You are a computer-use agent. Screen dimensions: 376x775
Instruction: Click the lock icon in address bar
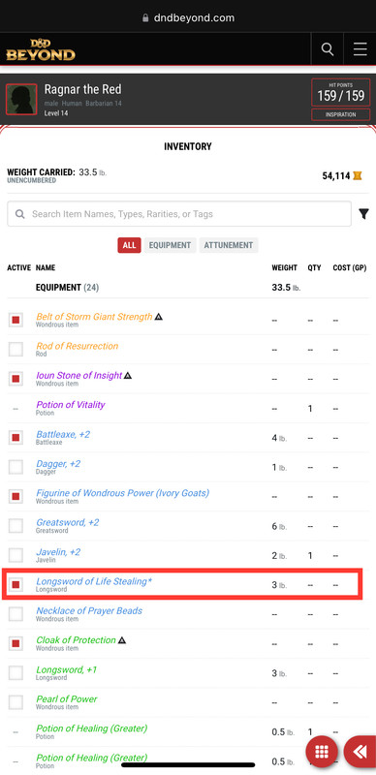coord(145,17)
